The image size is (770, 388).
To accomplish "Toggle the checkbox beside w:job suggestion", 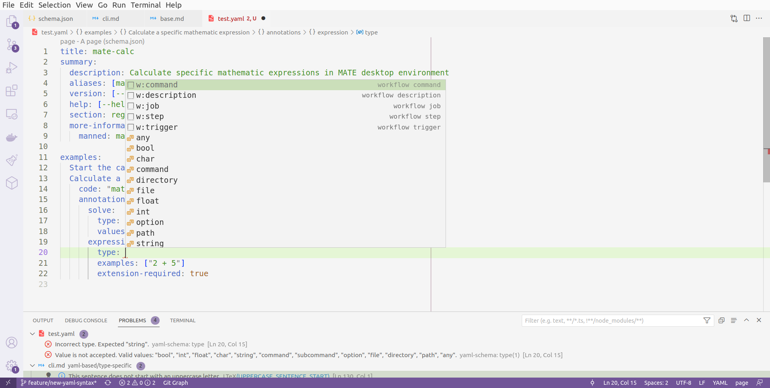I will (x=131, y=106).
